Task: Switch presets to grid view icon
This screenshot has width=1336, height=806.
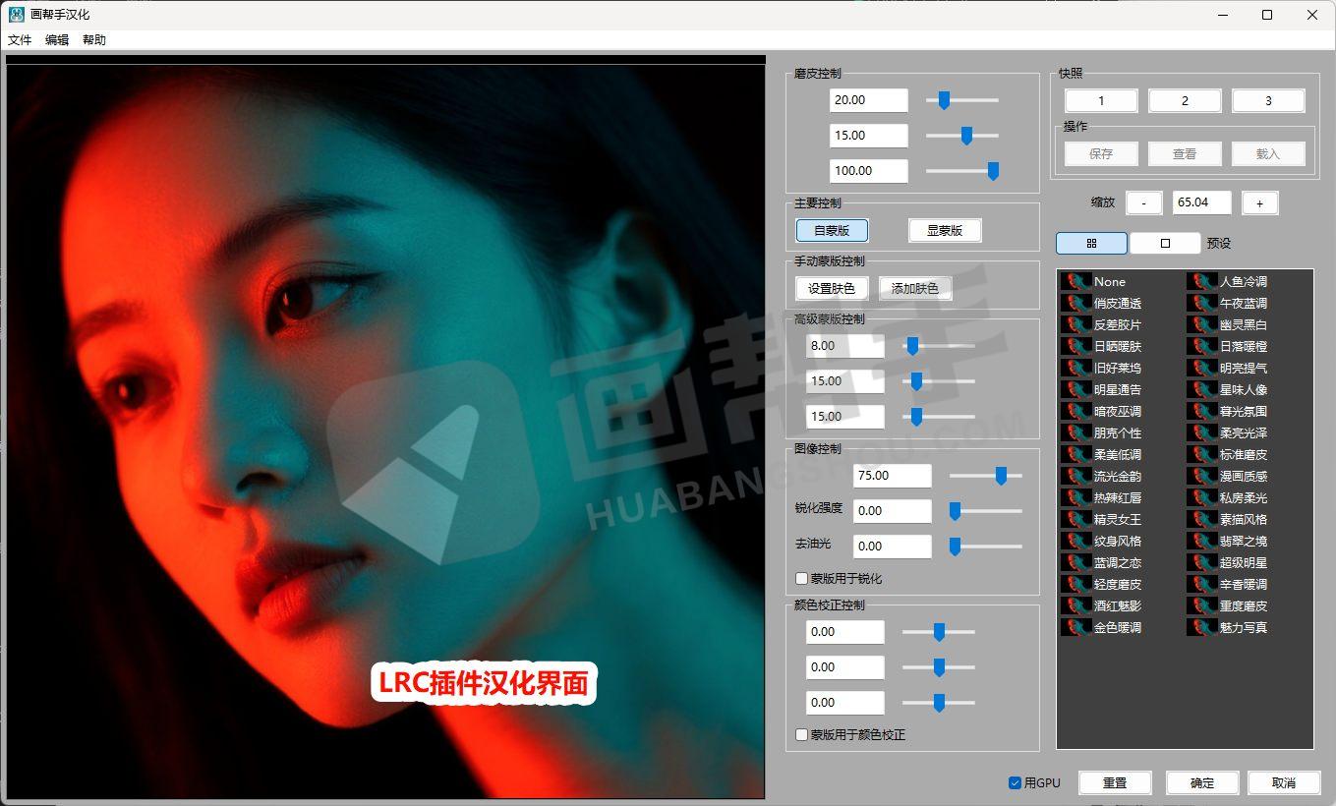Action: (x=1091, y=243)
